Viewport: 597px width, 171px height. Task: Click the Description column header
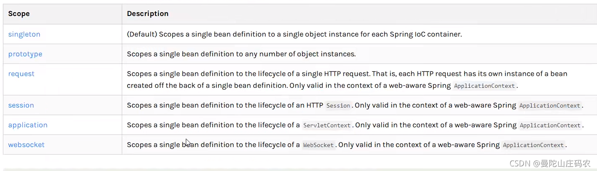(x=148, y=14)
